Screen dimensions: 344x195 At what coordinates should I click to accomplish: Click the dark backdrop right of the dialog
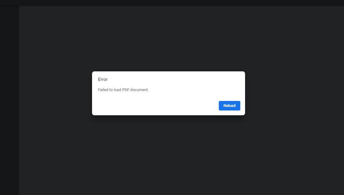294,93
